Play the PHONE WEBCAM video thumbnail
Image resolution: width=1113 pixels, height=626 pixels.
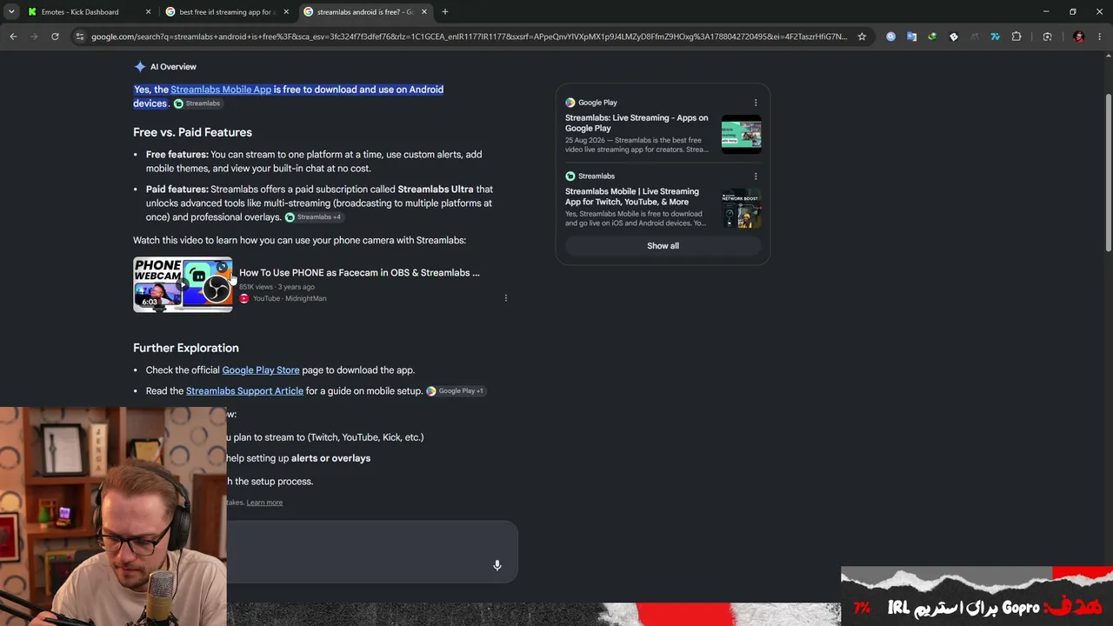[183, 284]
